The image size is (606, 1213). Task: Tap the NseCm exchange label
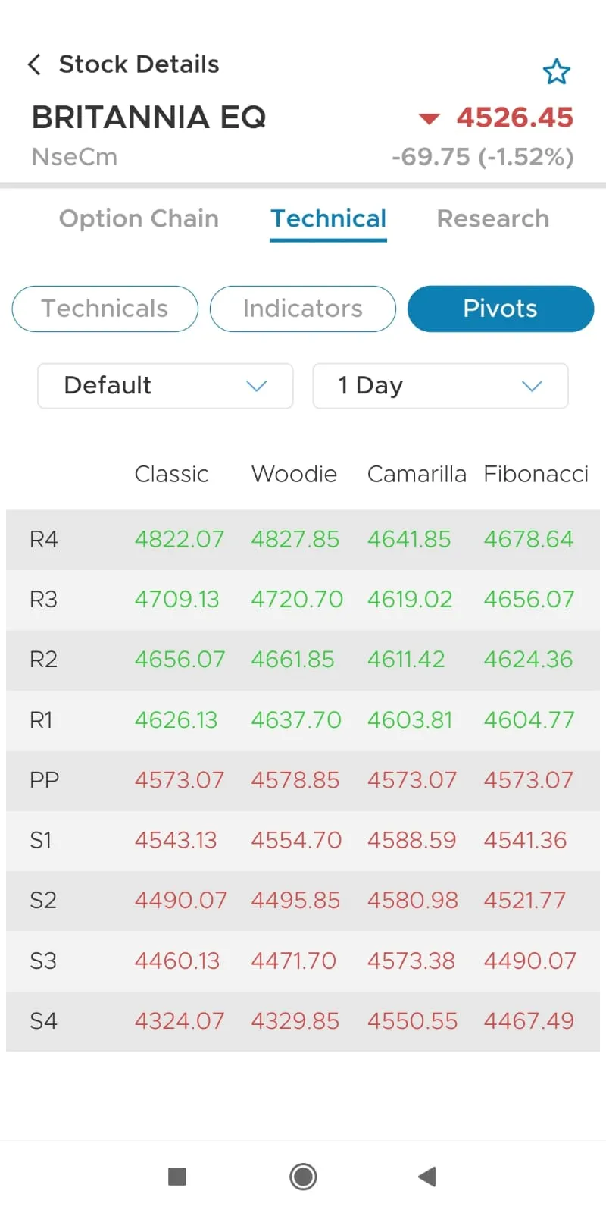coord(74,157)
